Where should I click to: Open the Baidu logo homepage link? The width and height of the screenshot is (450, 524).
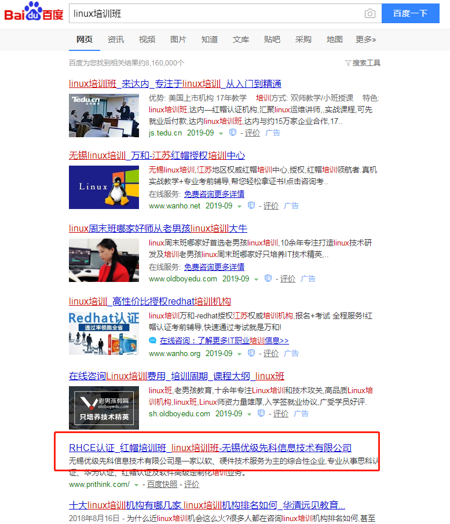34,12
